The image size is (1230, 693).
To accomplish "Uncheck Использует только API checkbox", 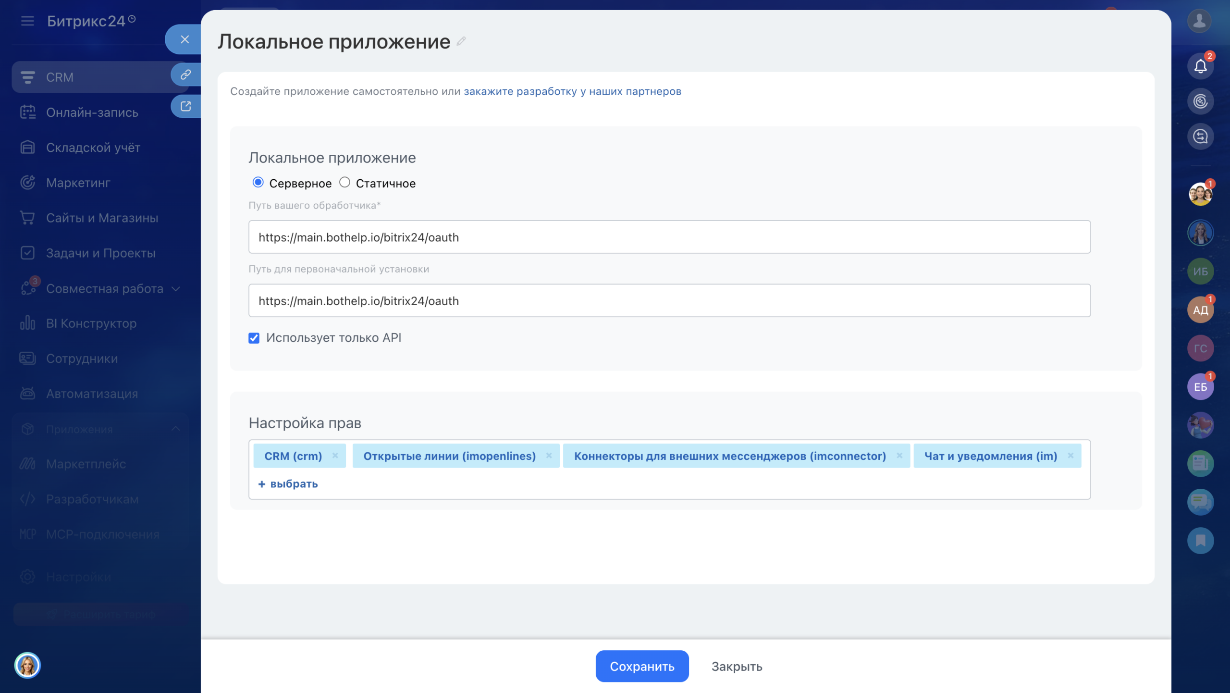I will 254,338.
